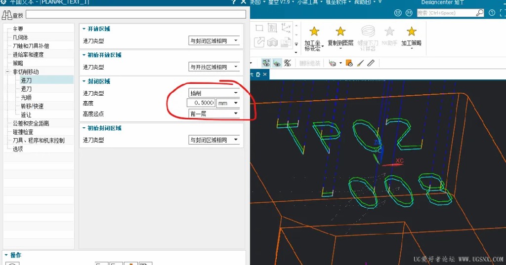Open the 高度起点 dropdown showing 前一层
The image size is (506, 265).
click(x=214, y=114)
